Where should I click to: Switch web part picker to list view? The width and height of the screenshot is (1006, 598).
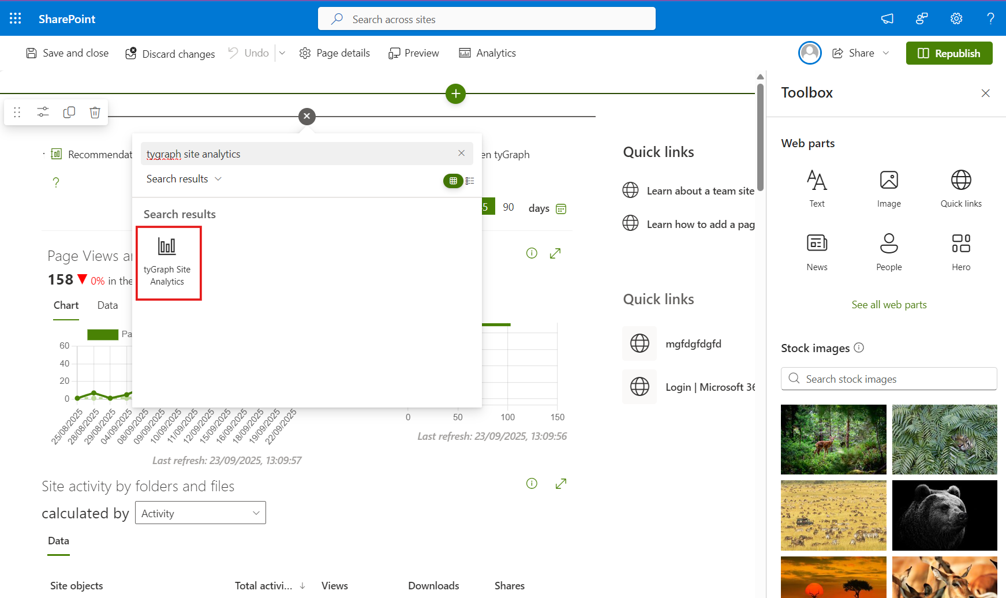click(470, 181)
